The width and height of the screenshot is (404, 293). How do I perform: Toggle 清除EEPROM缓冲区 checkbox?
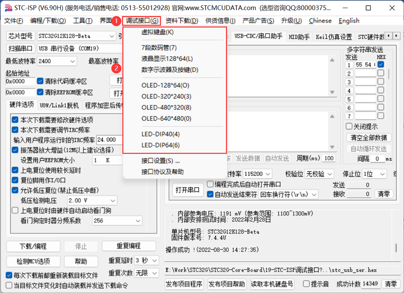40,92
